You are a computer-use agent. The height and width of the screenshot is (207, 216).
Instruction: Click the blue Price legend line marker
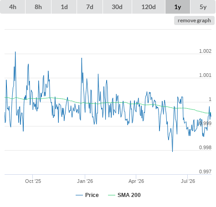point(79,195)
